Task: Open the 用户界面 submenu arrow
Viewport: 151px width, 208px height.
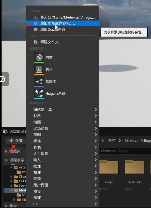Action: 96,185
